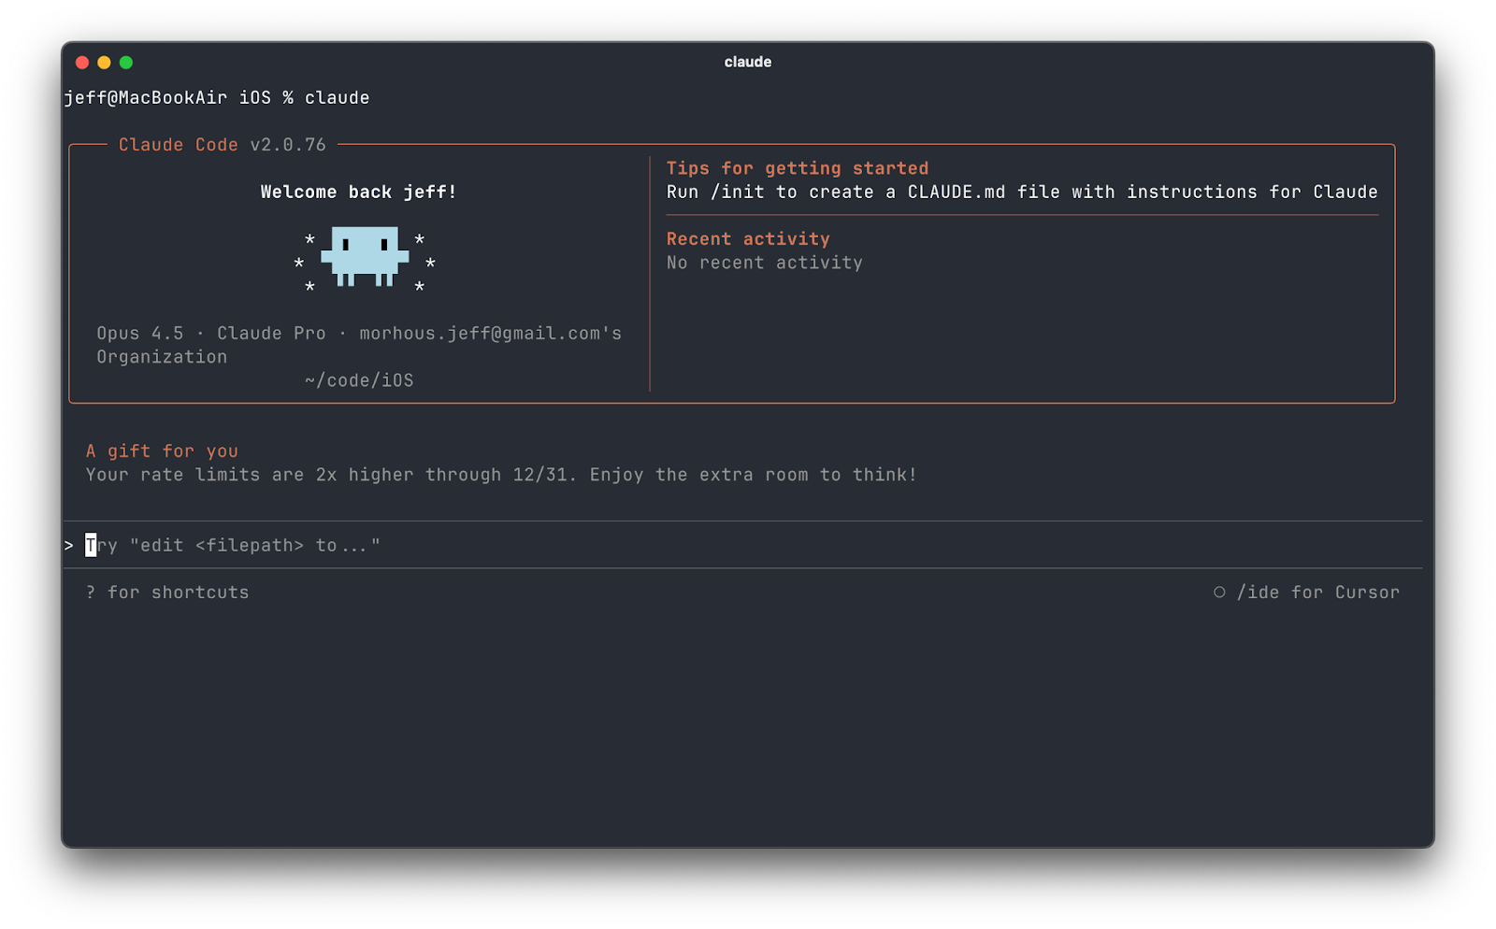Toggle the blinking cursor in the prompt
1496x929 pixels.
[x=89, y=545]
